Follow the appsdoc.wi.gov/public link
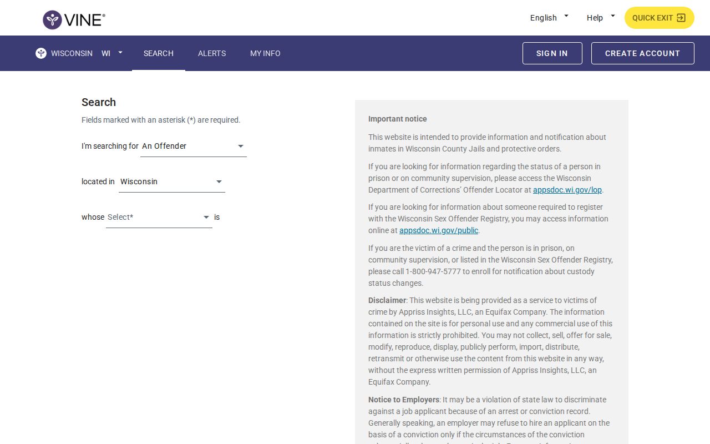 point(439,230)
